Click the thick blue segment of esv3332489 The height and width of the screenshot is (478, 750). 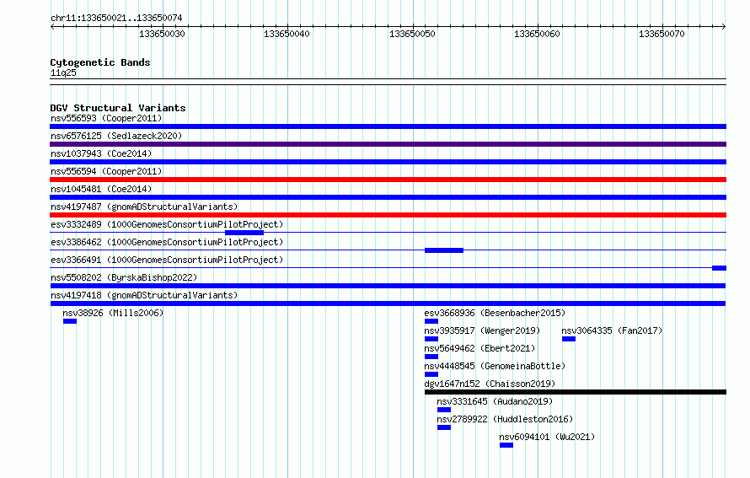pyautogui.click(x=244, y=233)
